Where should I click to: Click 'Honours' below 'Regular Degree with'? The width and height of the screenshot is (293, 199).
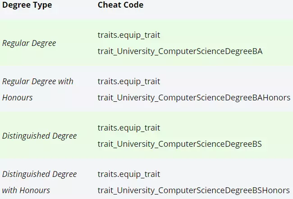[18, 97]
